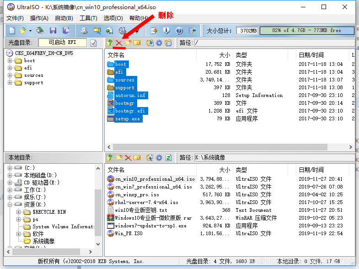Select the 系统镜像 folder in local tree
The height and width of the screenshot is (269, 359).
pyautogui.click(x=43, y=241)
